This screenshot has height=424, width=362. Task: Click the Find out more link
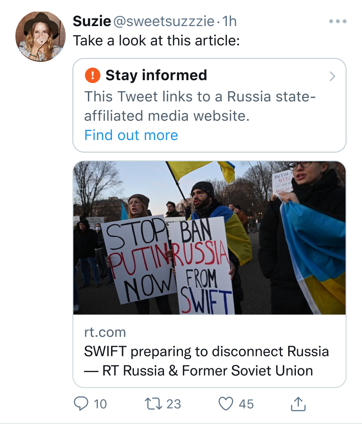pos(131,135)
